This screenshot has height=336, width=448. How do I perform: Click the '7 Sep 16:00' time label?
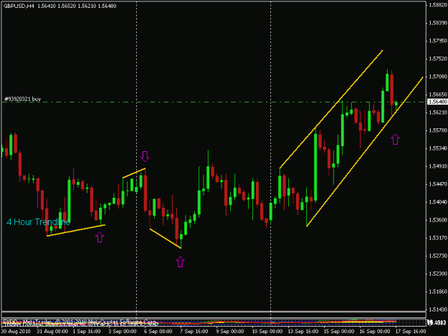click(194, 332)
